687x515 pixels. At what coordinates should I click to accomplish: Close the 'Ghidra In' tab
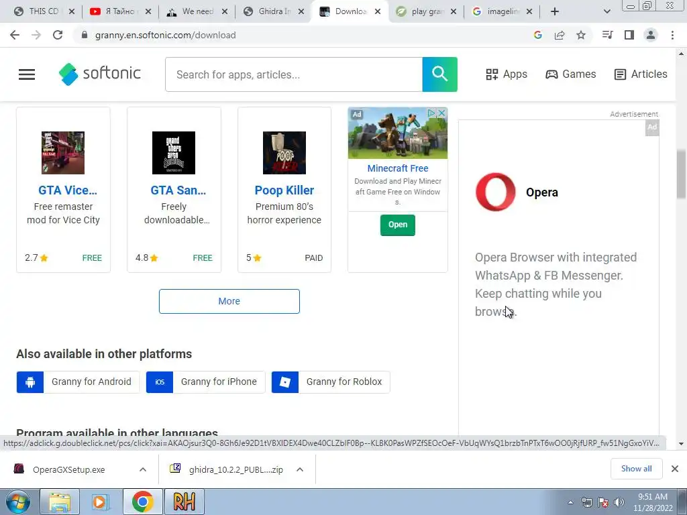301,12
